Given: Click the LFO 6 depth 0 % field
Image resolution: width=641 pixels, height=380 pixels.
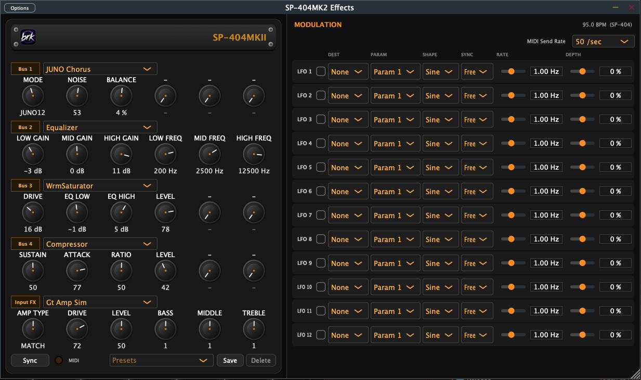Looking at the screenshot, I should tap(616, 191).
